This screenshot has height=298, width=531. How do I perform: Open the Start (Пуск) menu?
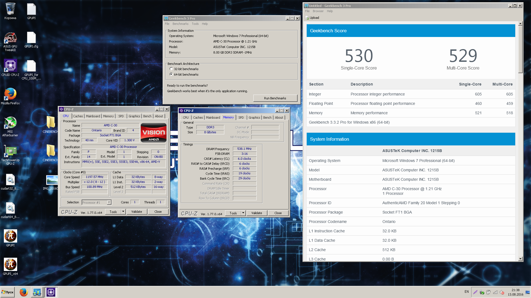[x=8, y=292]
